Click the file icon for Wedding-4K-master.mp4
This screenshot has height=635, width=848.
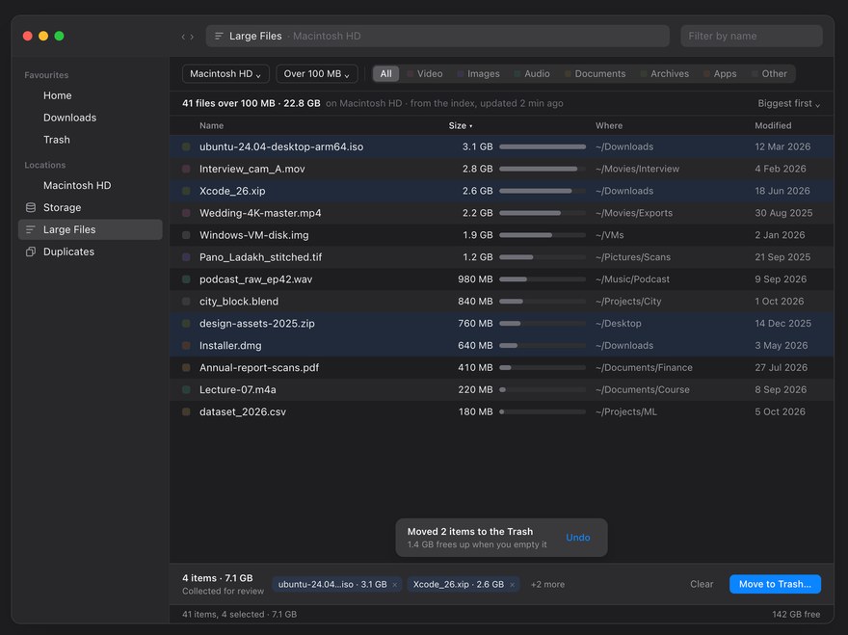[186, 213]
